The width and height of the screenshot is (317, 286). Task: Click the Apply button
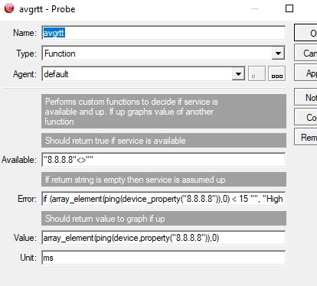coord(306,73)
